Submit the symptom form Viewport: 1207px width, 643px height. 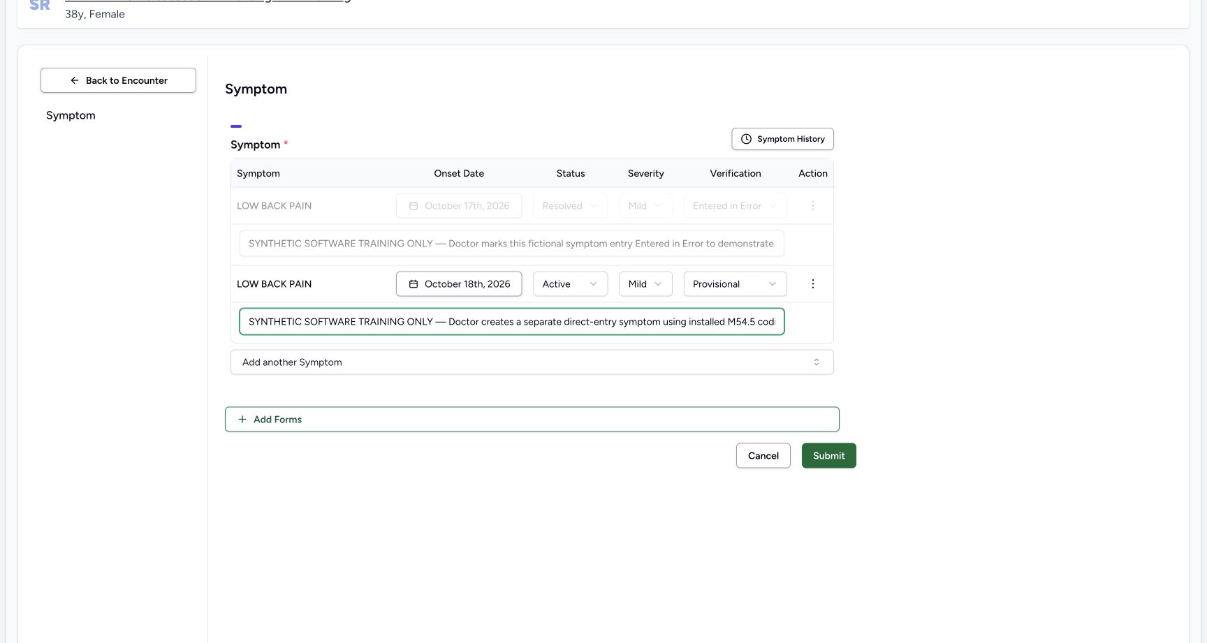[x=828, y=456]
